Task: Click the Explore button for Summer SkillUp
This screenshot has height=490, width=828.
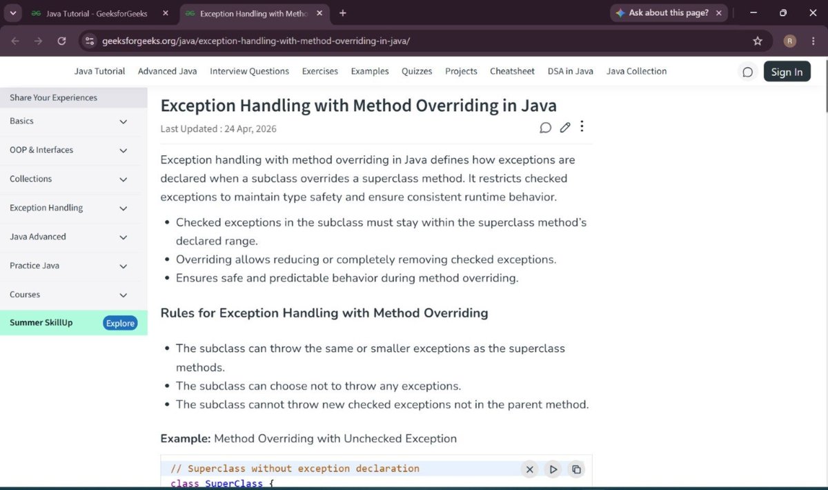Action: pyautogui.click(x=120, y=323)
